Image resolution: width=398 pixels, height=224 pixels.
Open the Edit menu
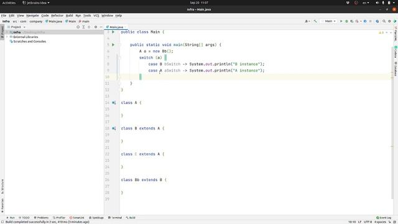(x=12, y=16)
